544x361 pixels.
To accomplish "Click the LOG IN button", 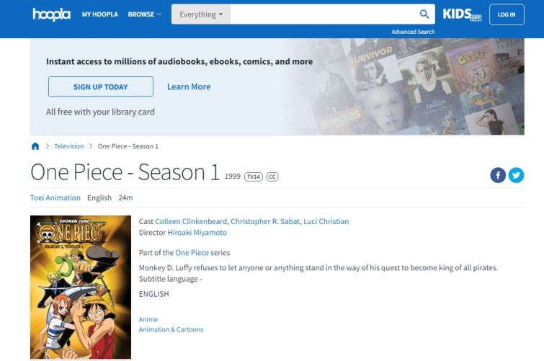I will point(507,14).
